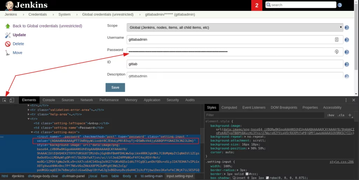This screenshot has width=359, height=180.
Task: Open the Scope dropdown
Action: click(x=235, y=27)
